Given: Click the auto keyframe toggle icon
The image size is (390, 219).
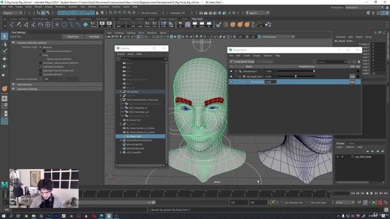Looking at the screenshot, I should pyautogui.click(x=380, y=203).
